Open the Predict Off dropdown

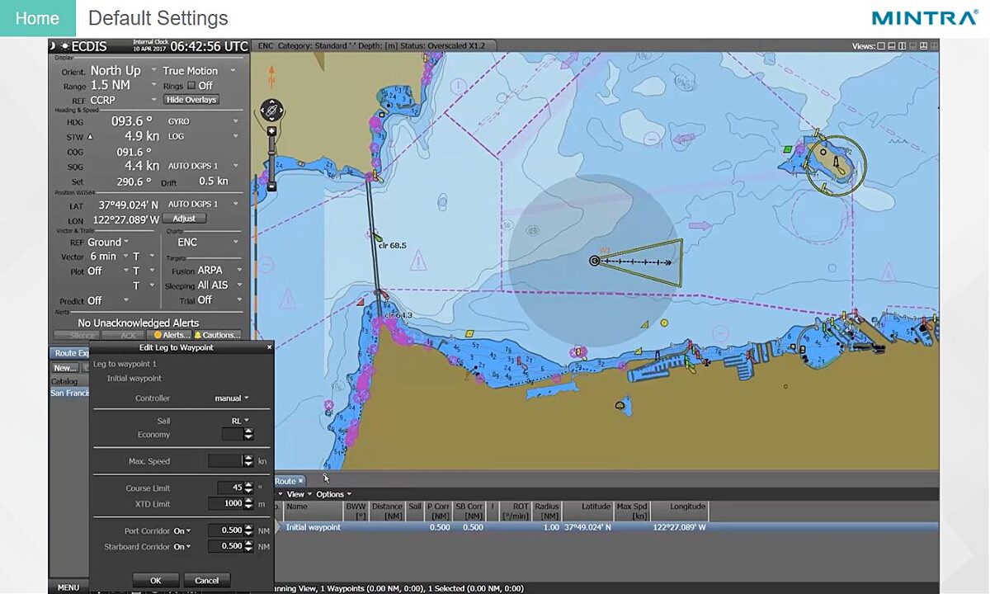[108, 300]
